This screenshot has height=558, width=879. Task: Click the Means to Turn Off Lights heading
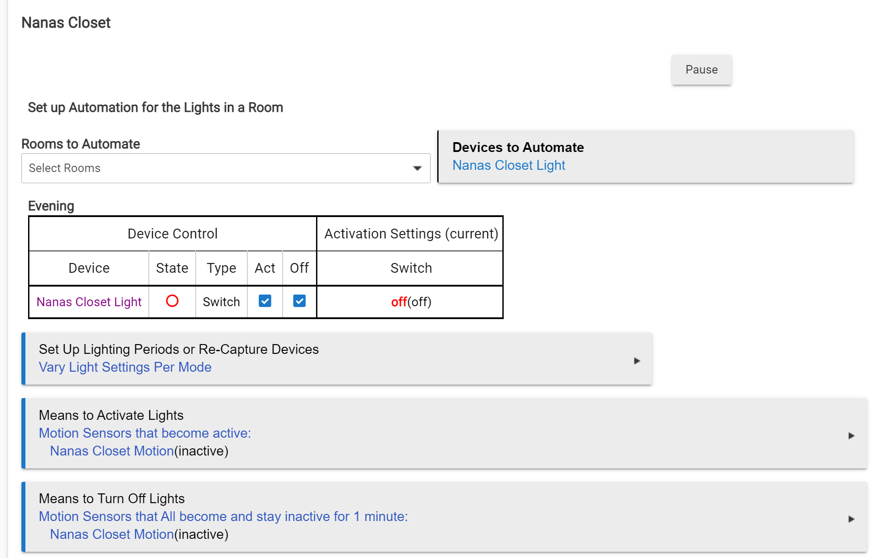111,499
